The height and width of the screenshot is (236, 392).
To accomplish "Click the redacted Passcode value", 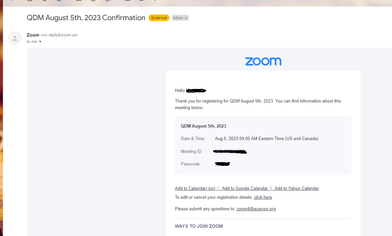I will click(x=222, y=164).
